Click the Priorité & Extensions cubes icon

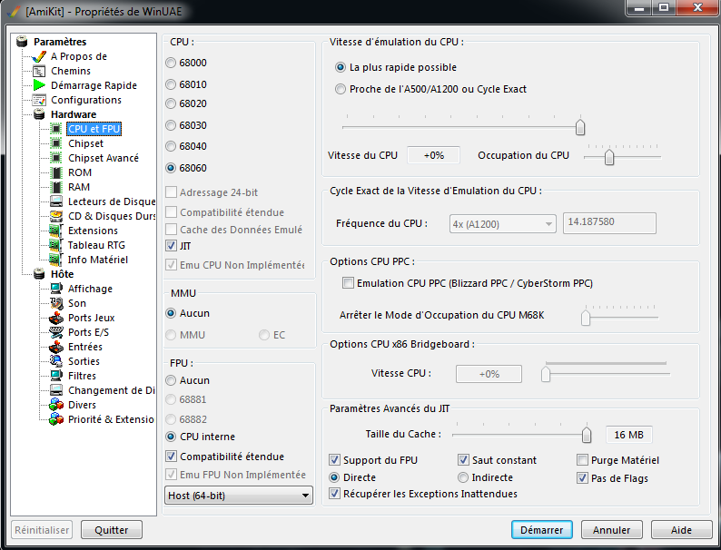[x=56, y=419]
